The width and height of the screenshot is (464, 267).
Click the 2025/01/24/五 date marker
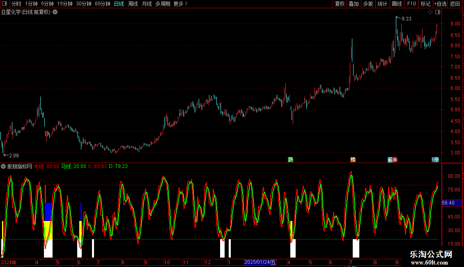pos(260,262)
